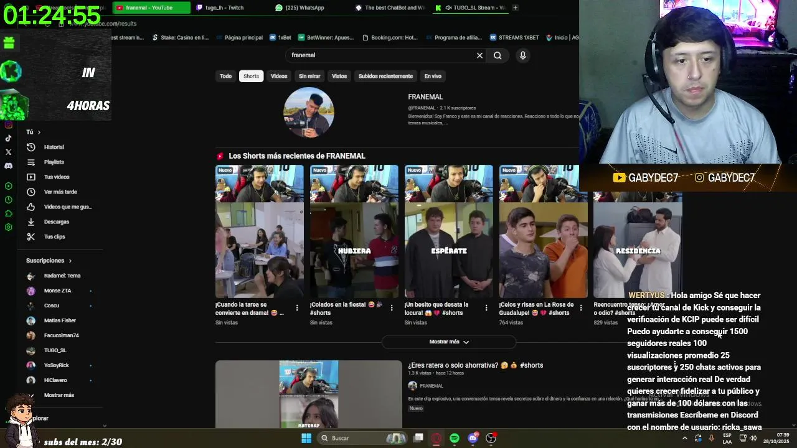The image size is (797, 448).
Task: Click the magnifier search button
Action: (498, 55)
